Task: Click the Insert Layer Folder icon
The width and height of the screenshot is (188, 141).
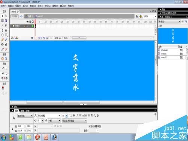Action: point(17,38)
